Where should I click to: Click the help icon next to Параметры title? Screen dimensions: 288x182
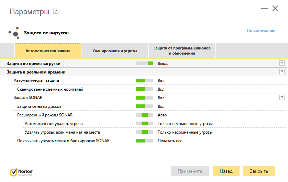pyautogui.click(x=56, y=11)
